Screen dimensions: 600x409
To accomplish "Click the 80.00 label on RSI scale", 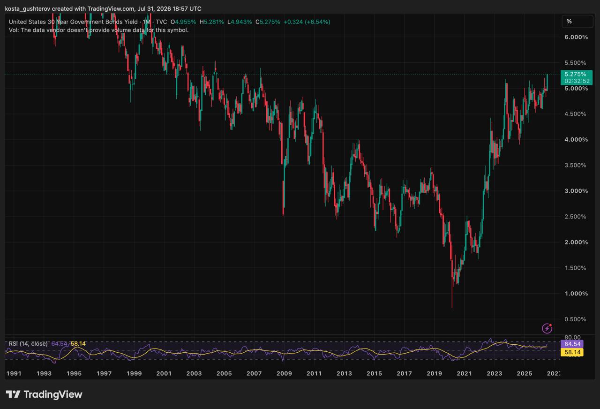I will click(573, 337).
